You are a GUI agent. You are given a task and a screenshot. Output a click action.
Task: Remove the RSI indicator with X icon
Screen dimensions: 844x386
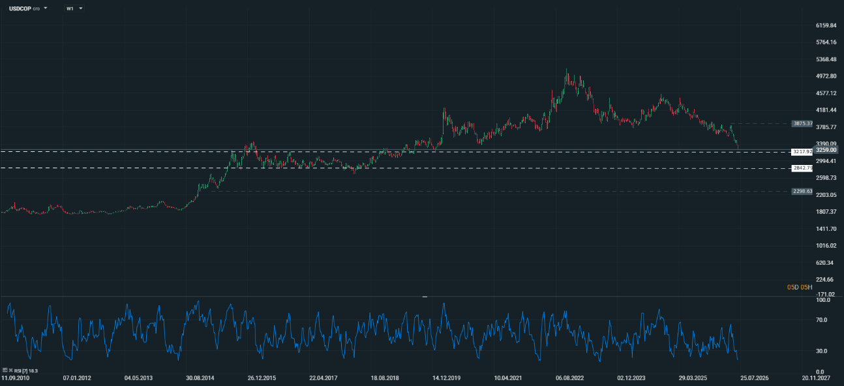pos(11,370)
